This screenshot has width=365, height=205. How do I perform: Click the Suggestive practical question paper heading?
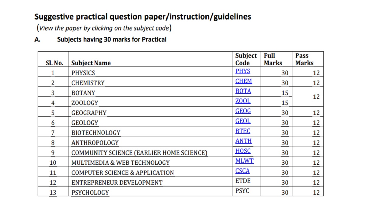tap(143, 16)
